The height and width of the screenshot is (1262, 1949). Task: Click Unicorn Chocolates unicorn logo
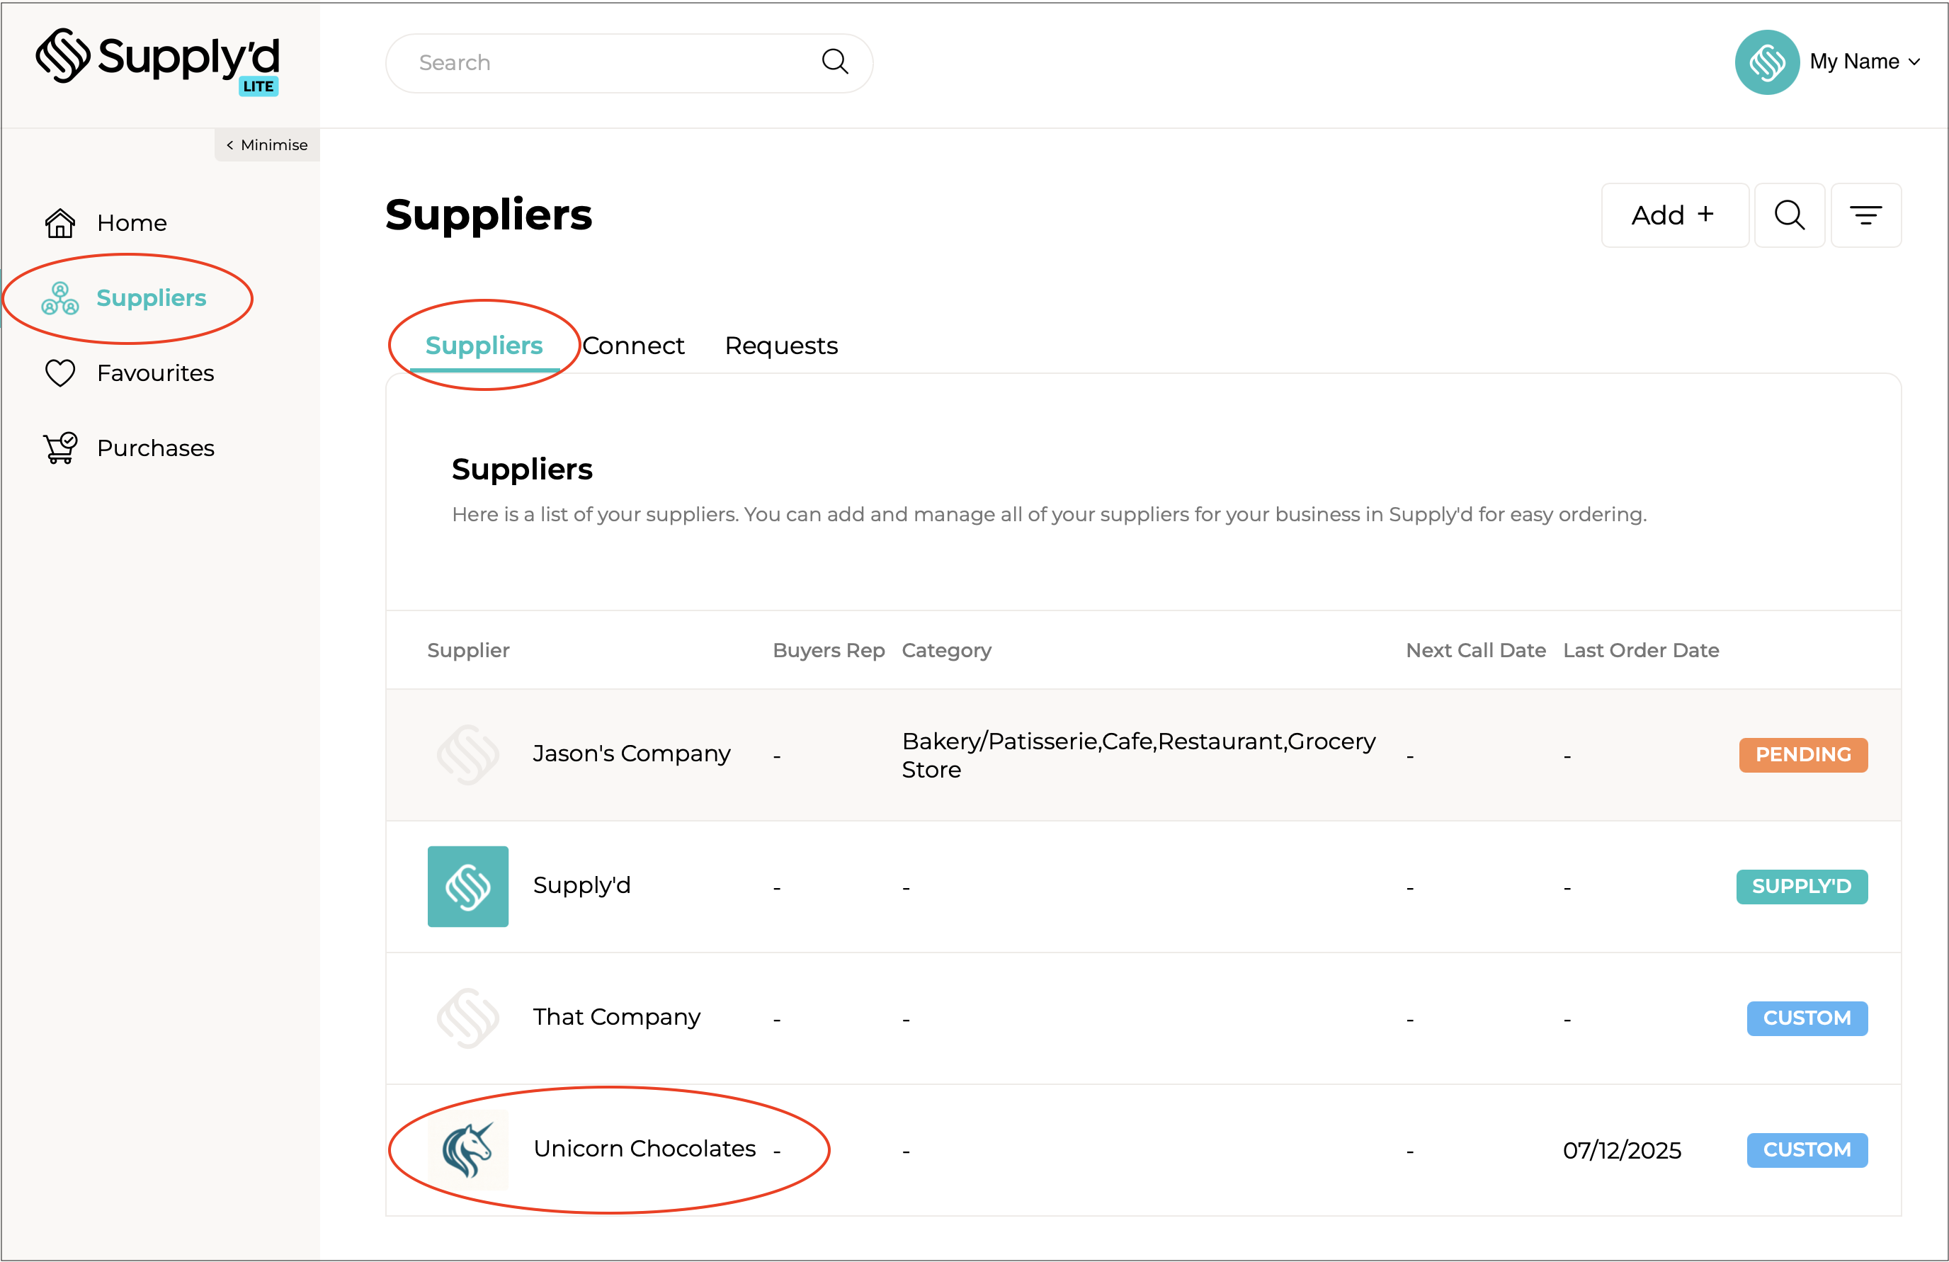point(467,1150)
